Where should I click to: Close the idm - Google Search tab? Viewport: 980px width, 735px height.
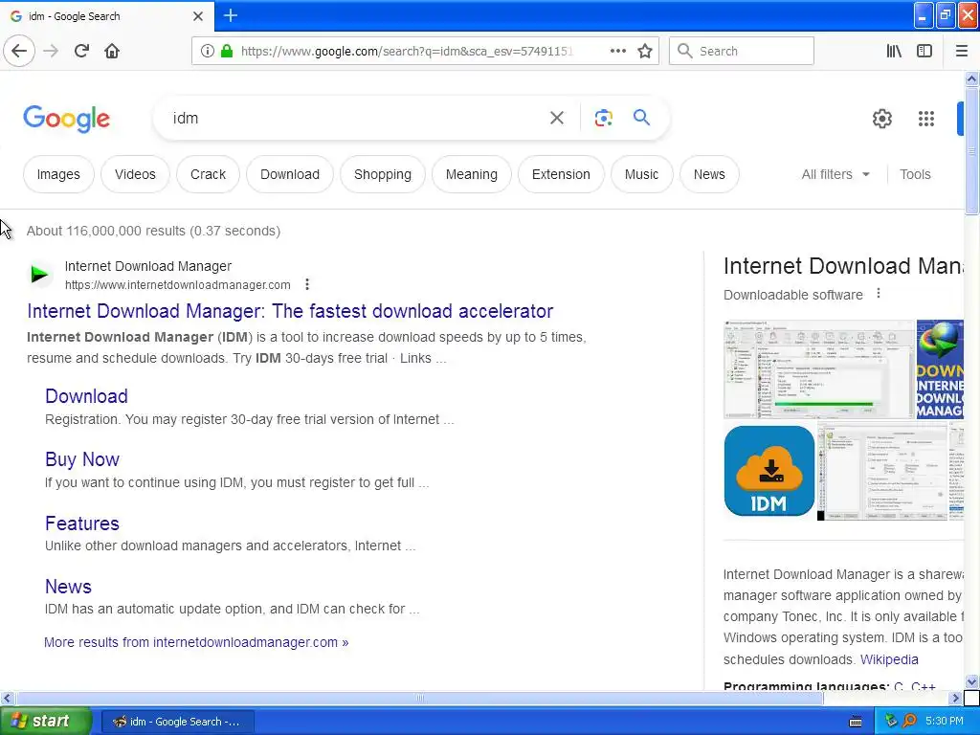click(x=197, y=16)
